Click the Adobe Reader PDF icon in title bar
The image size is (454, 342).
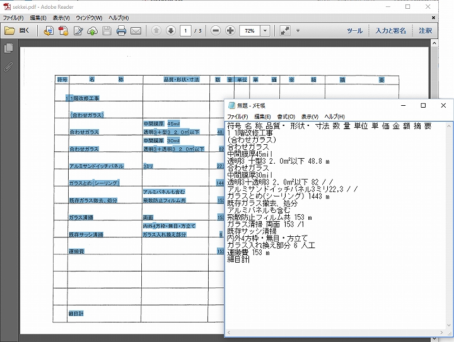(7, 7)
